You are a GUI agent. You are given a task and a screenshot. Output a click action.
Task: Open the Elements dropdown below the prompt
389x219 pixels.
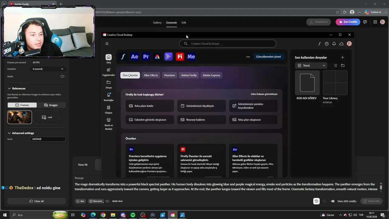click(96, 201)
